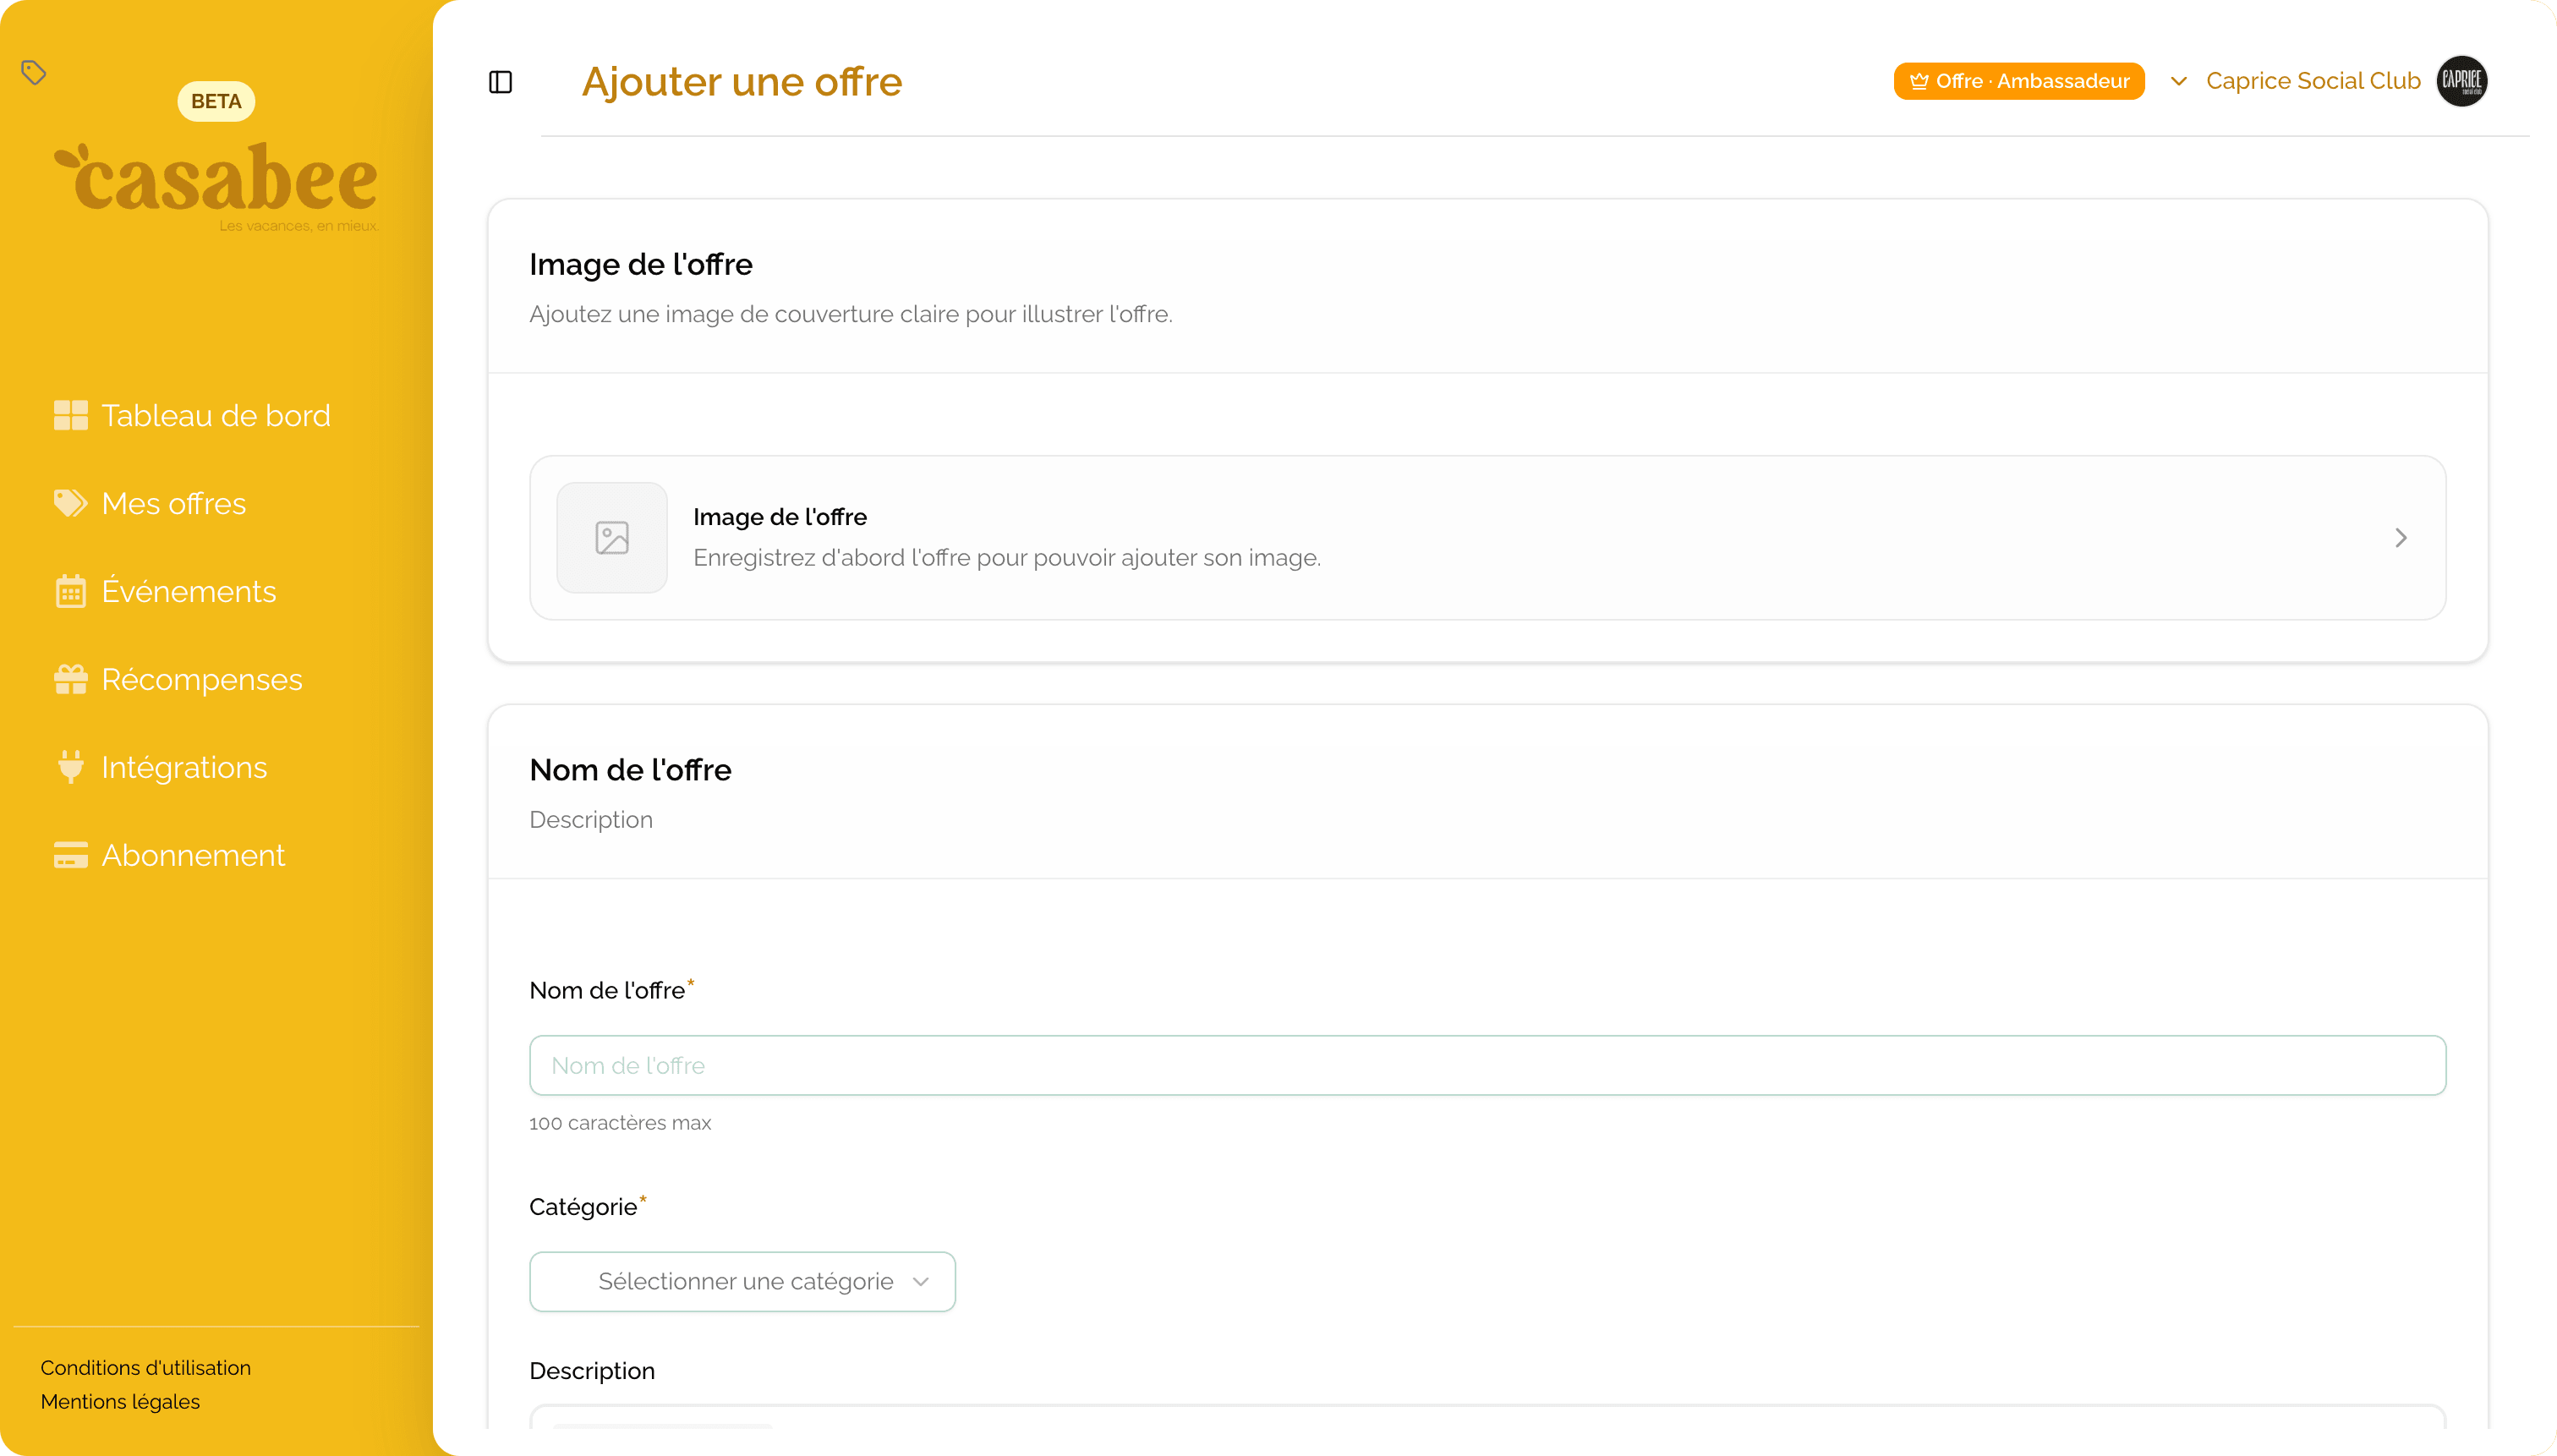The image size is (2557, 1456).
Task: Click the Tableau de bord grid icon
Action: point(70,415)
